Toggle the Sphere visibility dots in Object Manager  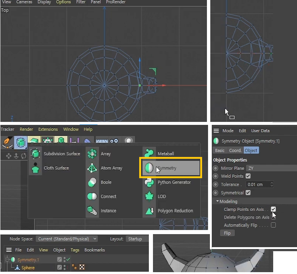click(65, 267)
